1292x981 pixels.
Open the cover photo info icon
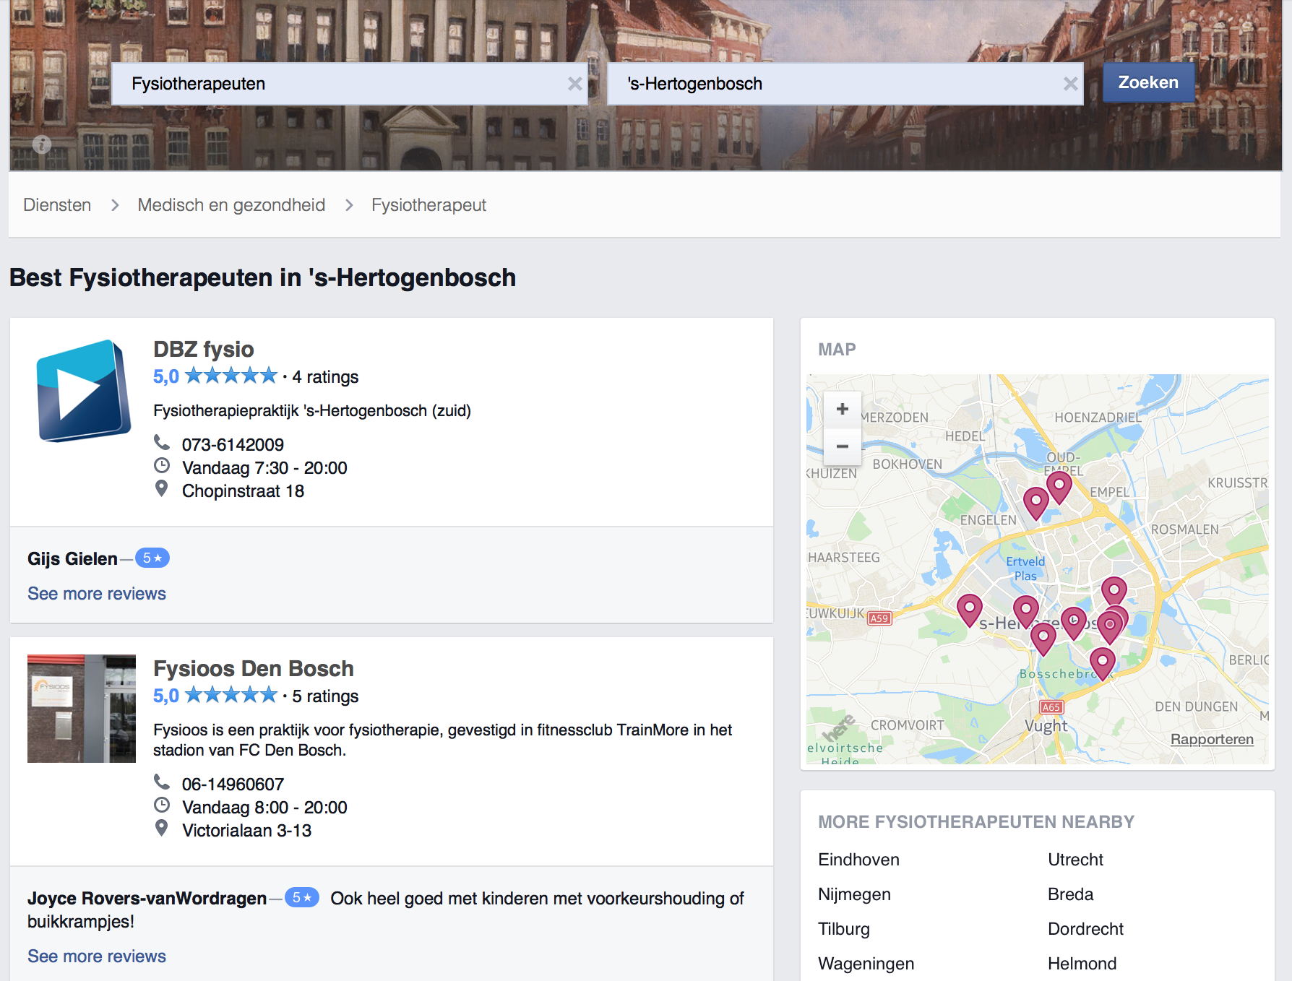coord(42,144)
